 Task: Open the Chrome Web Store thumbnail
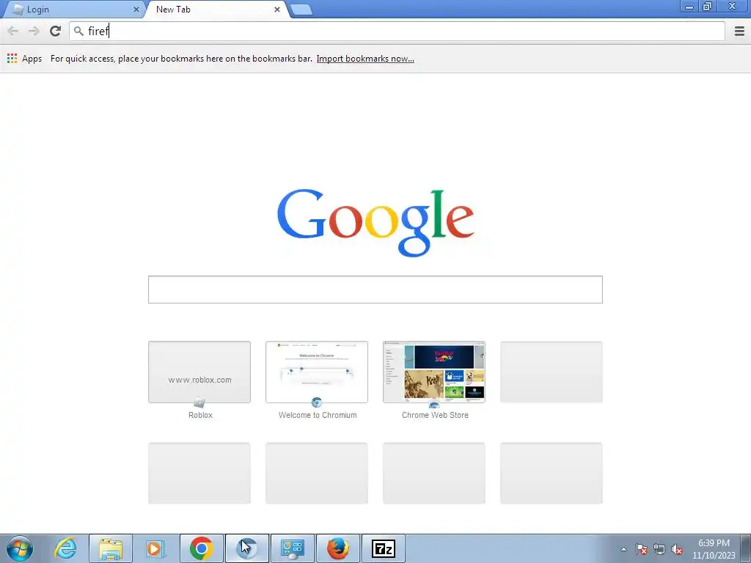434,372
